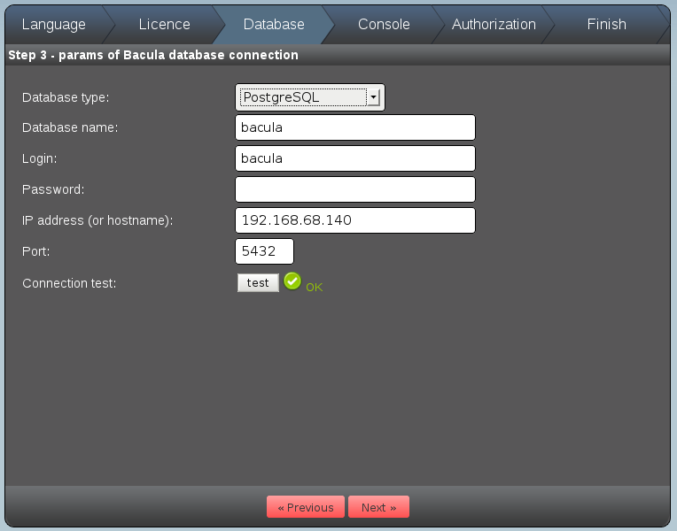
Task: Focus the Login input field
Action: pyautogui.click(x=355, y=158)
